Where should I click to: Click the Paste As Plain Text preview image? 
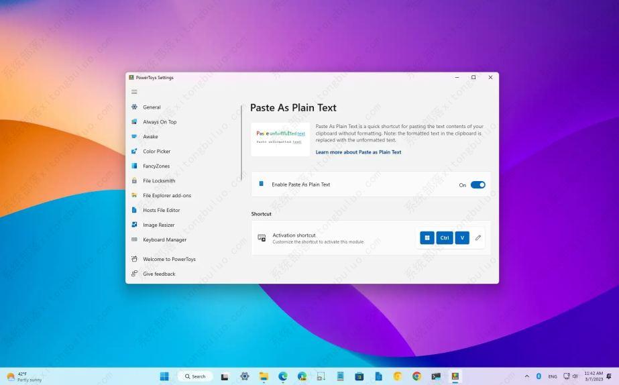click(280, 139)
